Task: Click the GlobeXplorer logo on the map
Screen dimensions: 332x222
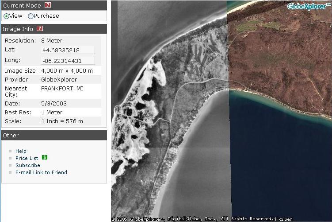Action: (309, 6)
